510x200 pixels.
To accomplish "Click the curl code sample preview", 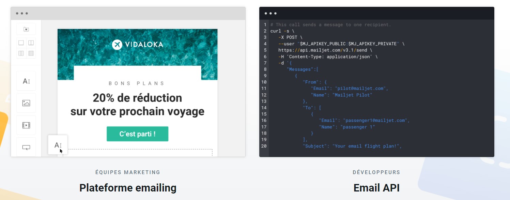I will point(377,82).
